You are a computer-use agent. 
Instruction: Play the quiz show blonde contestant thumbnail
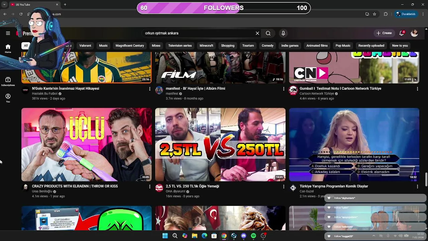click(354, 145)
